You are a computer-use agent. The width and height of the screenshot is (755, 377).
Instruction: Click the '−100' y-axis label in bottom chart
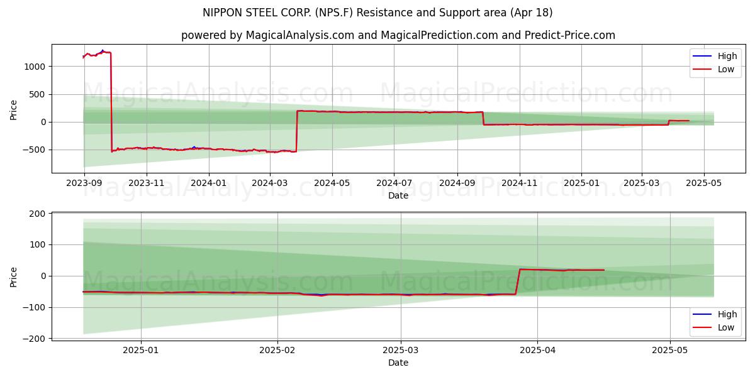click(34, 307)
